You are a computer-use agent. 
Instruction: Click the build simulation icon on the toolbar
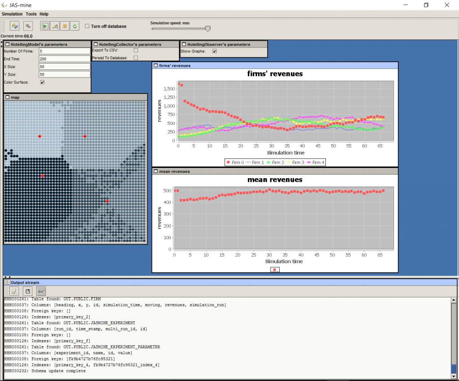(x=15, y=26)
